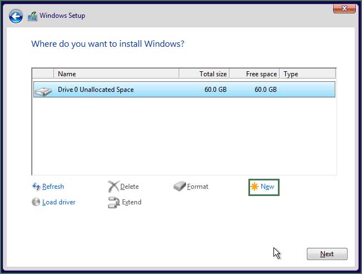Click the Format link
Viewport: 362px width, 274px height.
pyautogui.click(x=198, y=187)
